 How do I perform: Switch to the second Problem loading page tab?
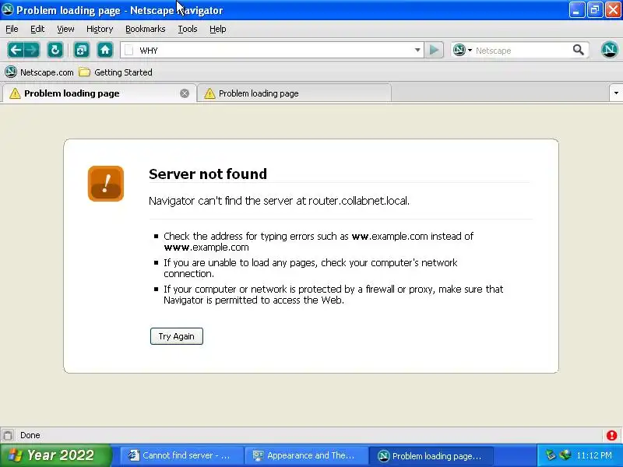click(x=294, y=93)
